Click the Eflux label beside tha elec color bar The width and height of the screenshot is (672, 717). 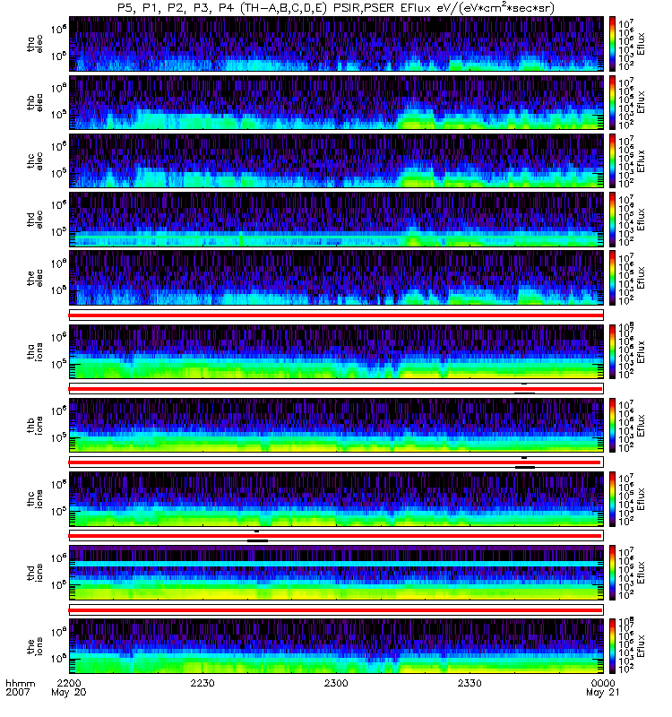tap(641, 44)
